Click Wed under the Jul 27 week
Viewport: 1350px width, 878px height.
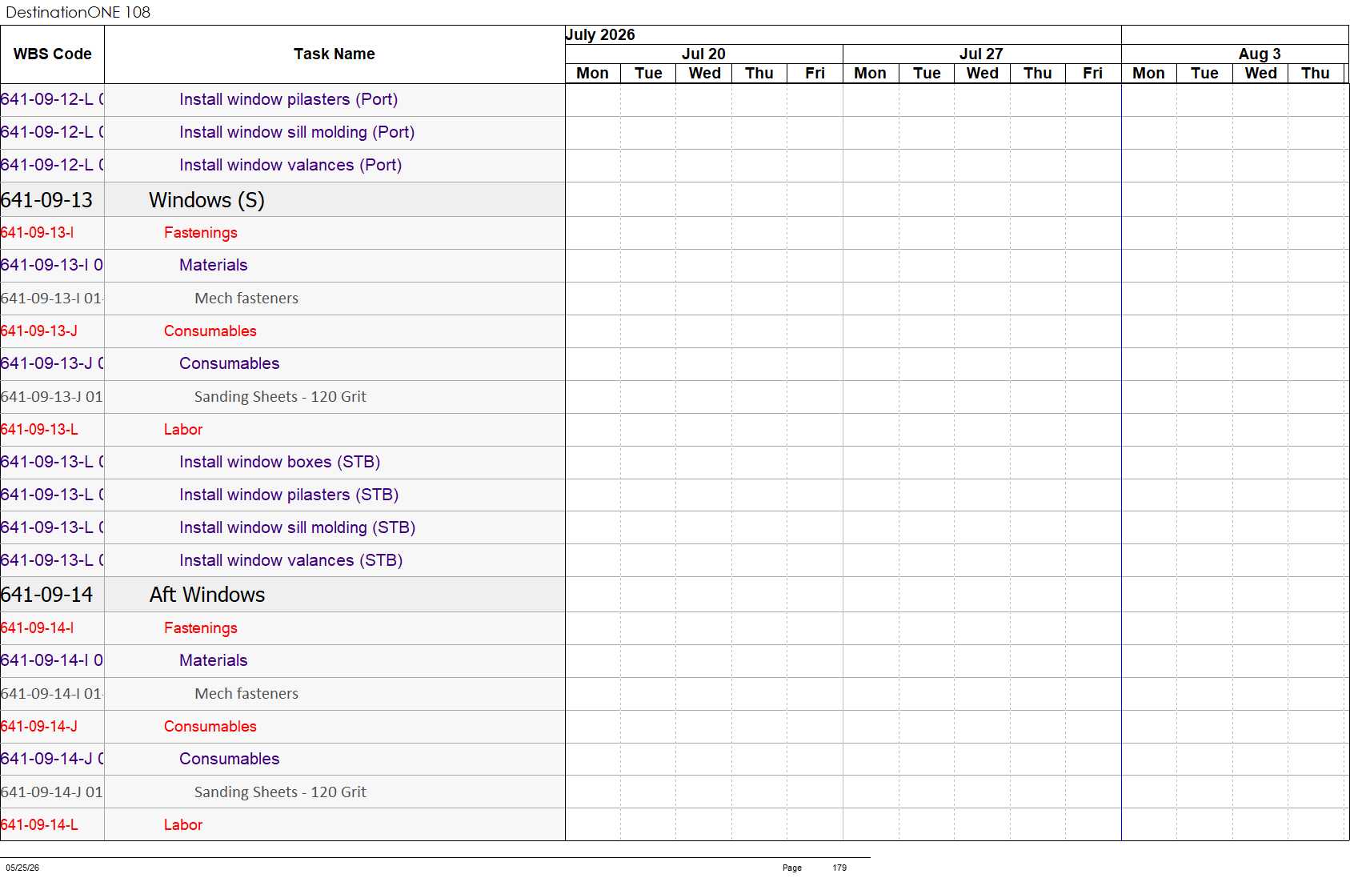982,73
